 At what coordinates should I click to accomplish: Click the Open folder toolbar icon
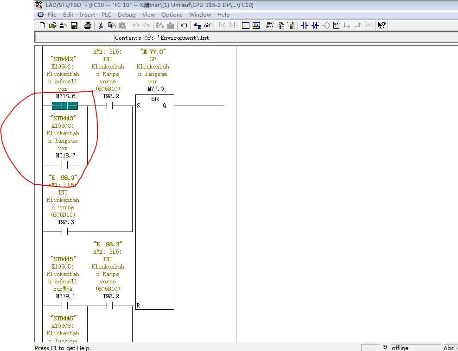point(52,25)
